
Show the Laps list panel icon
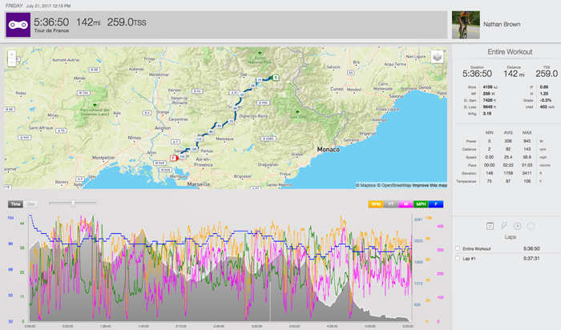click(490, 226)
